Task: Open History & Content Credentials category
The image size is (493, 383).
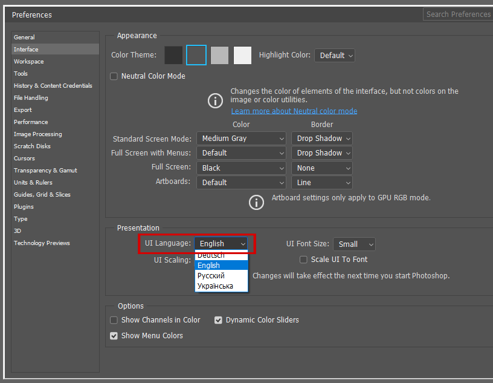Action: pyautogui.click(x=56, y=86)
